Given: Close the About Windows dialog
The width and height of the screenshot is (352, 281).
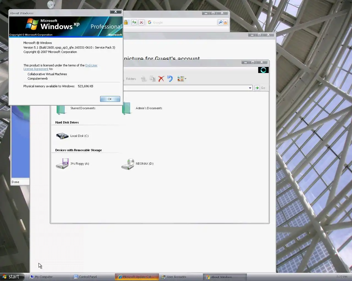Looking at the screenshot, I should (x=116, y=12).
